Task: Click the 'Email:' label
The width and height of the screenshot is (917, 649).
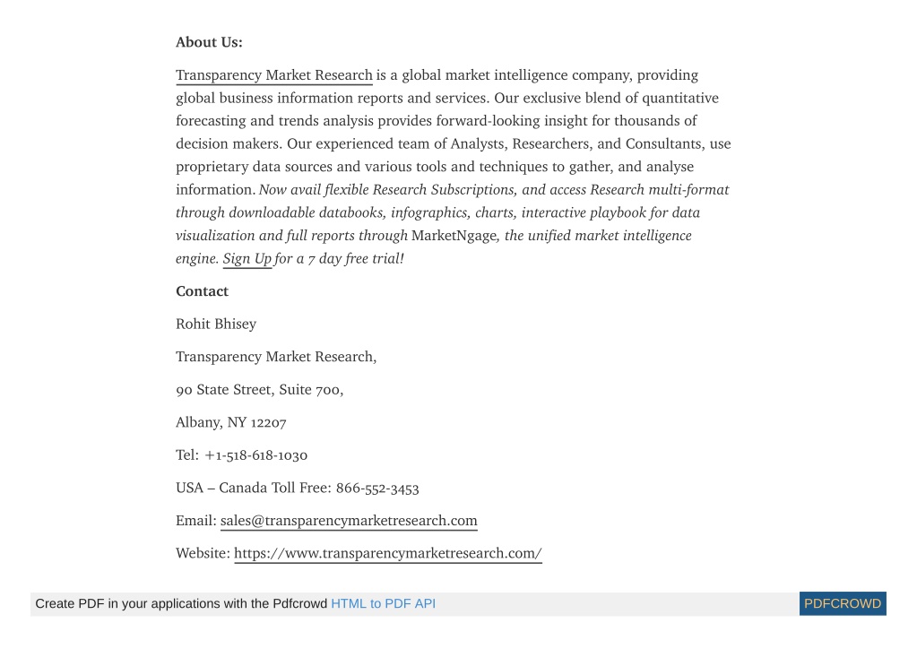Action: coord(196,521)
